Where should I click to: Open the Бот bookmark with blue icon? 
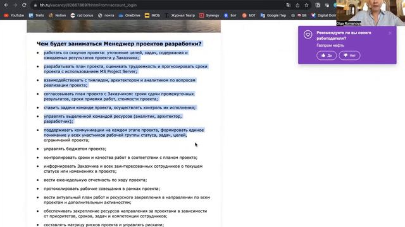[x=230, y=15]
